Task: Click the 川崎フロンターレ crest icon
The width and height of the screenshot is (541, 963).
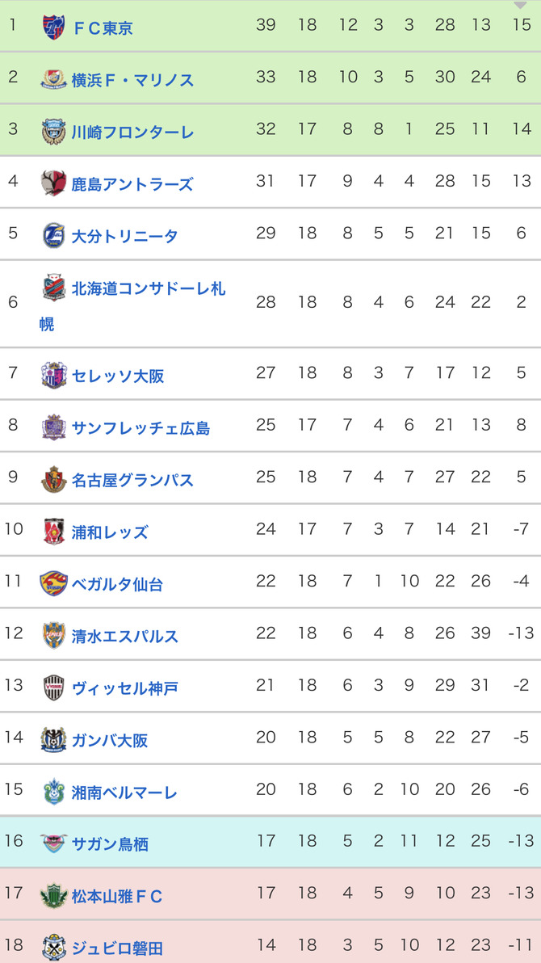Action: point(53,132)
